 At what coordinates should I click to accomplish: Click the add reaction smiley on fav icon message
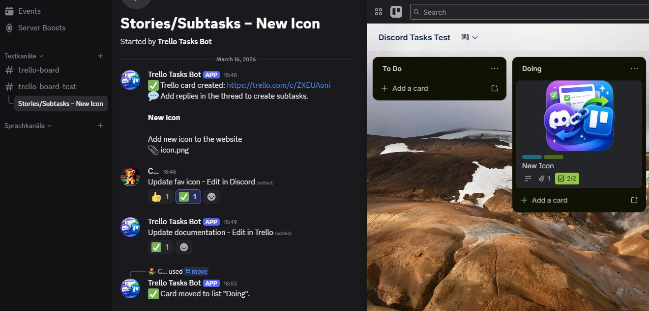pos(211,196)
